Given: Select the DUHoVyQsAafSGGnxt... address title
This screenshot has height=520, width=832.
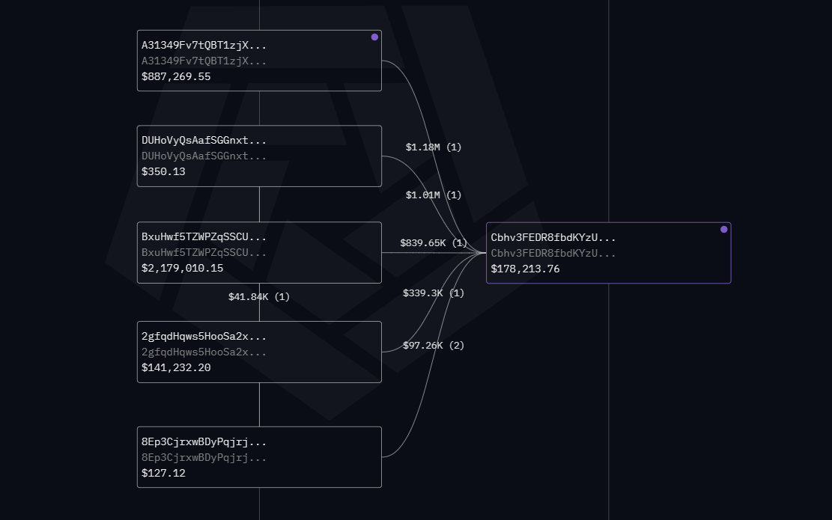Looking at the screenshot, I should coord(204,140).
